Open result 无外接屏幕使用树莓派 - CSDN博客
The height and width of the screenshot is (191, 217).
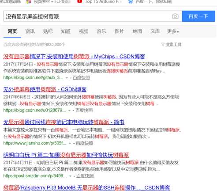coord(45,89)
